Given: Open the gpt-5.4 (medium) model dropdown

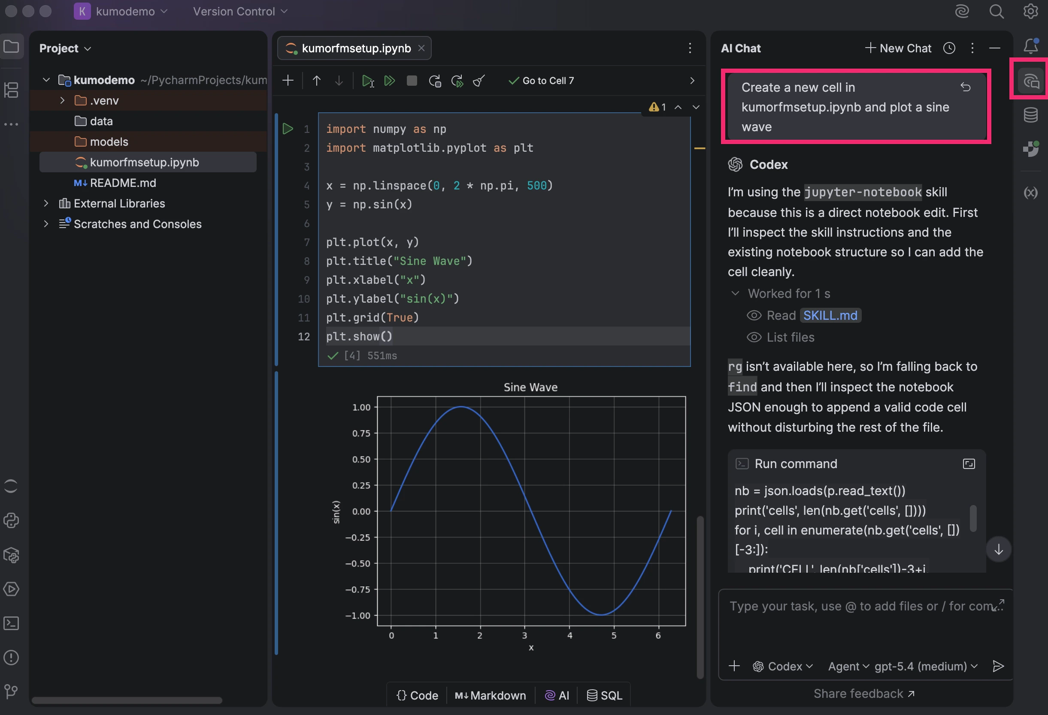Looking at the screenshot, I should point(926,666).
